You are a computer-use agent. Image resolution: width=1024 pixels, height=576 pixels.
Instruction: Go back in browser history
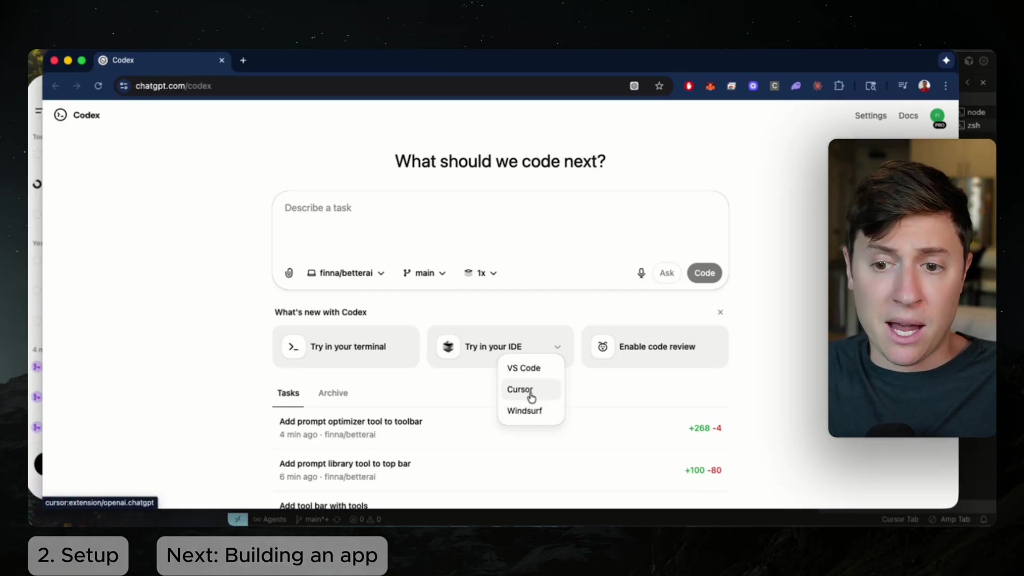point(55,86)
